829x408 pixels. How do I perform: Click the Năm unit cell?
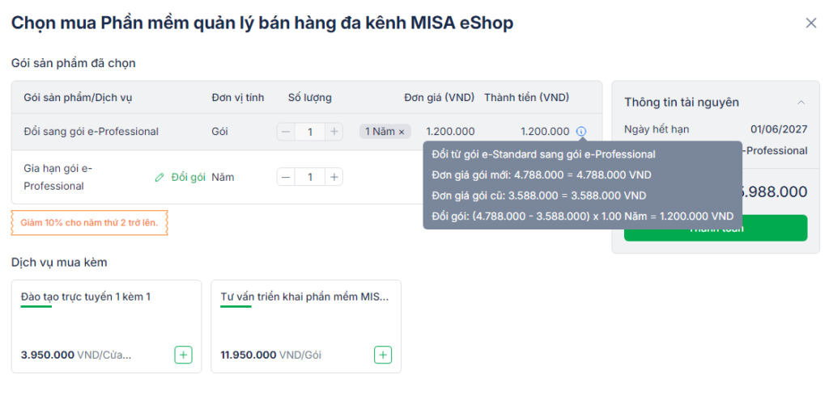pos(223,178)
